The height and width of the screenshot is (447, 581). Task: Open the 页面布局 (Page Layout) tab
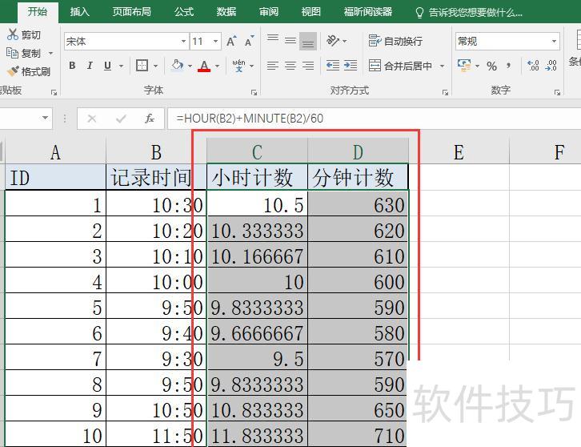[x=131, y=11]
